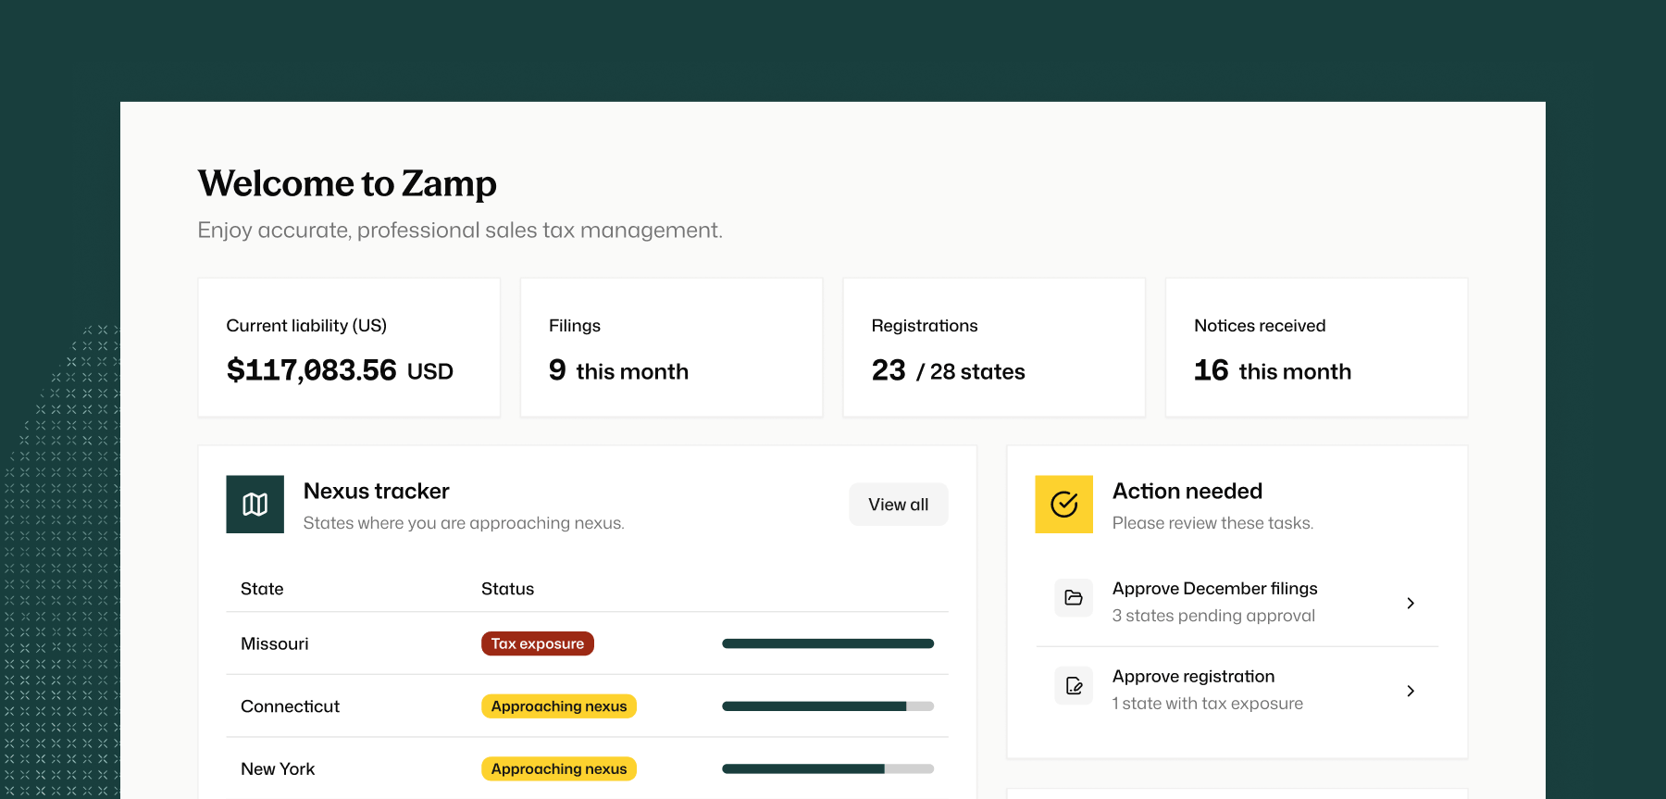Screen dimensions: 1666x799
Task: Click New York's Approaching nexus badge
Action: coord(559,768)
